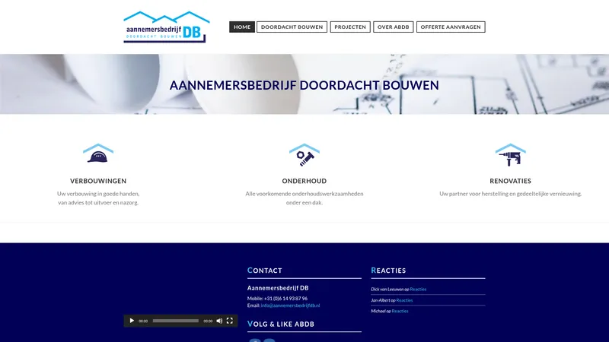Click the drill Renovaties icon

coord(510,154)
